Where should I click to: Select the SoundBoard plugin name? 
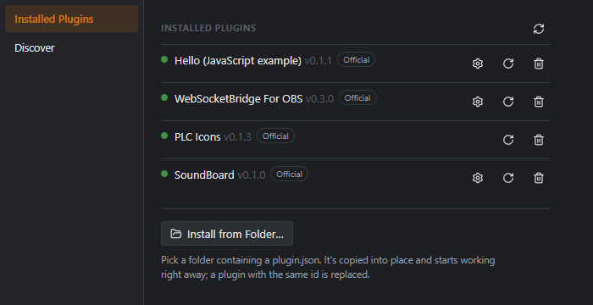[204, 175]
